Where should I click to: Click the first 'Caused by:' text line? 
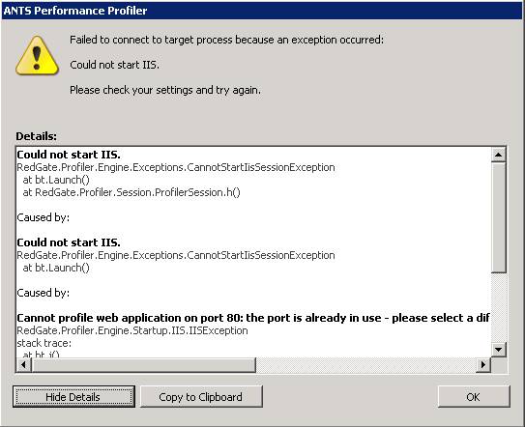point(44,217)
